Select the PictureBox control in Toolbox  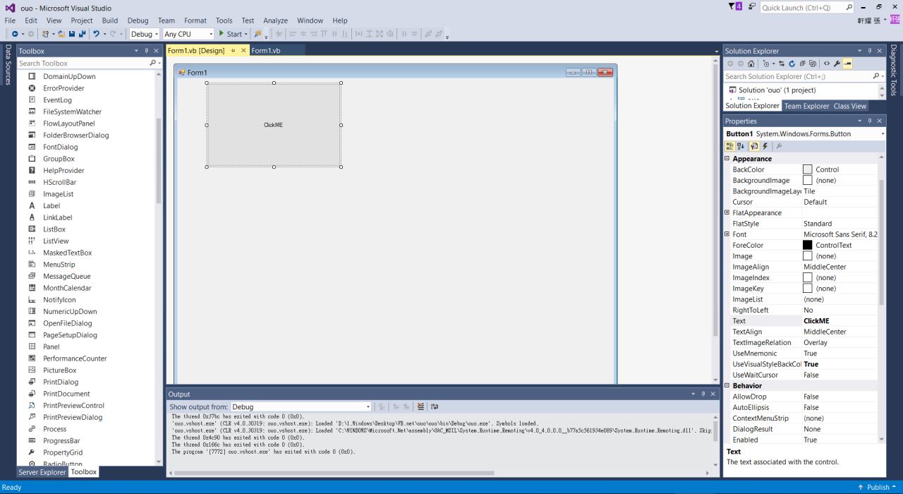[59, 370]
